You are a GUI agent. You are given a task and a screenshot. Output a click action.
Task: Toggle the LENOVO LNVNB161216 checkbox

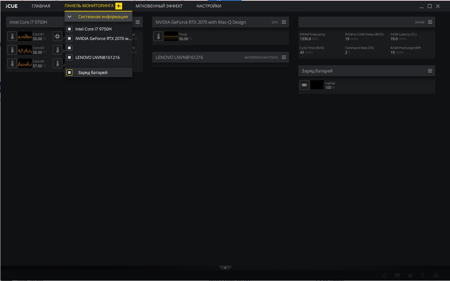point(69,58)
